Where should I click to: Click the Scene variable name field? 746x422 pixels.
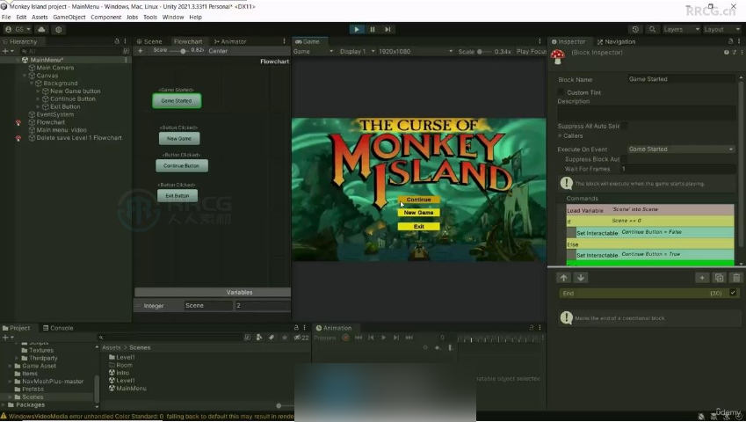pos(208,306)
